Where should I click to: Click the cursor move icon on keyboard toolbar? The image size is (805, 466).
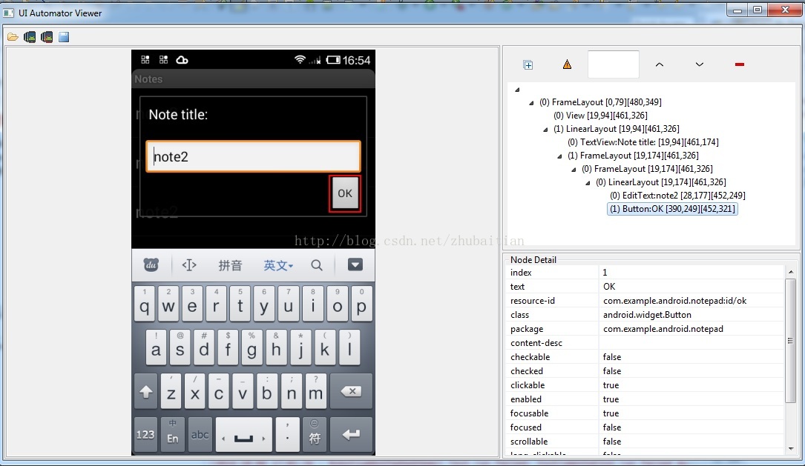(189, 265)
